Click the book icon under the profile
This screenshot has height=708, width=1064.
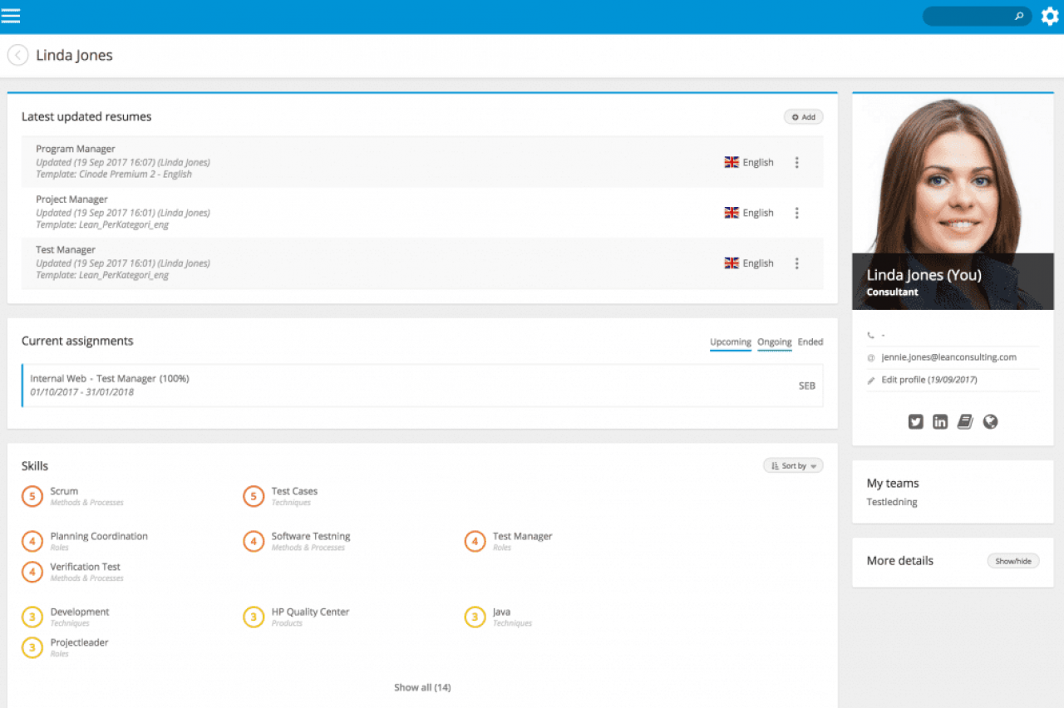965,422
